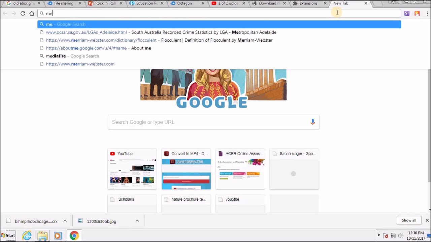Go to the home page icon
431x242 pixels.
(32, 13)
